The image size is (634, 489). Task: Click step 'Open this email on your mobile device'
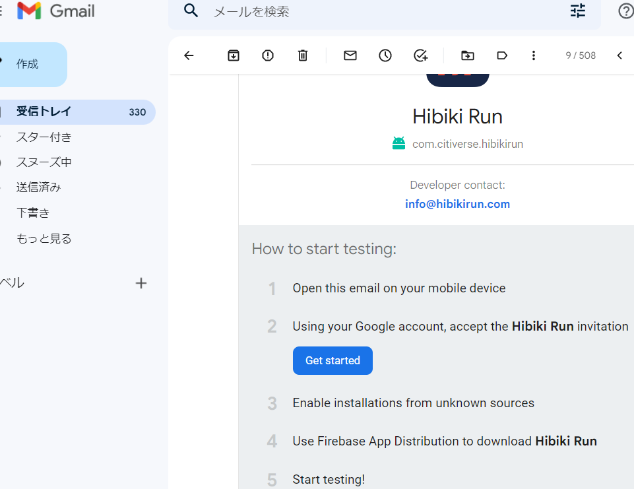coord(399,288)
